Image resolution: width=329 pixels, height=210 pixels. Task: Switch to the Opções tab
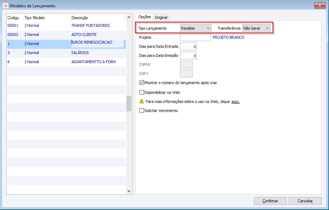[x=144, y=17]
